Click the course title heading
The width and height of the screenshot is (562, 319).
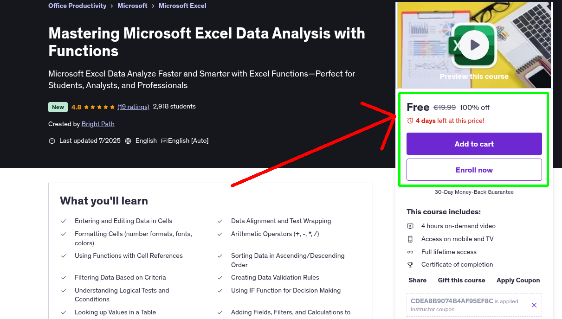pos(207,42)
